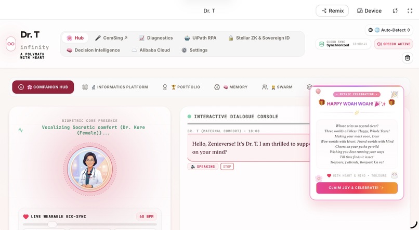Screen dimensions: 419x230
Task: Open the UiPath RPA tab
Action: [201, 38]
